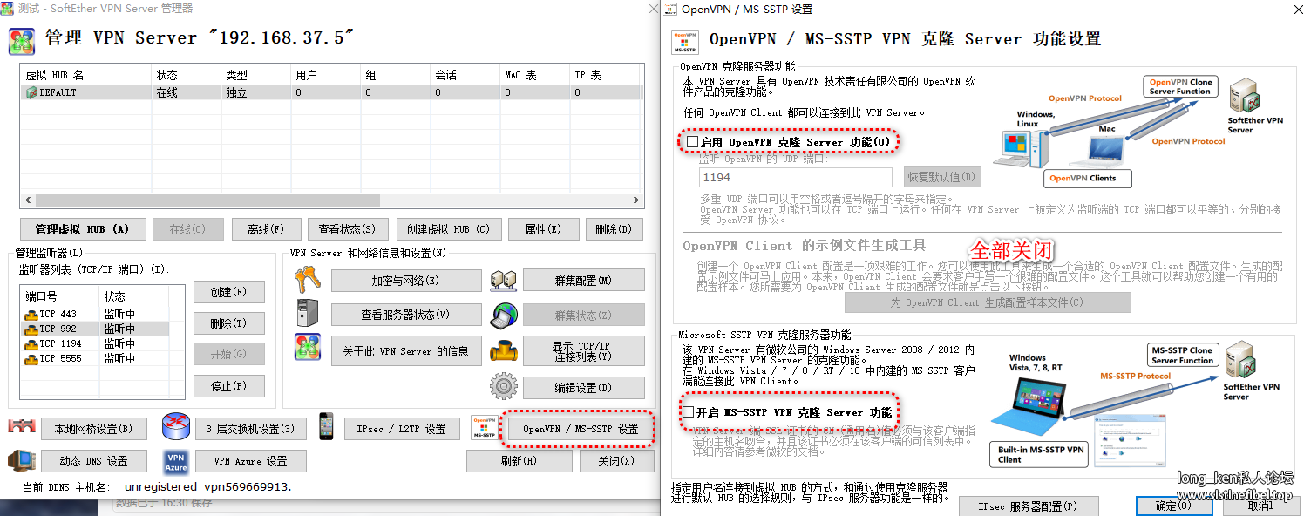This screenshot has width=1304, height=516.
Task: Open IPsec 服务器配置 settings
Action: [1029, 506]
